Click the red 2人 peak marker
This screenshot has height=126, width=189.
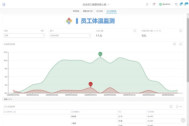click(90, 84)
